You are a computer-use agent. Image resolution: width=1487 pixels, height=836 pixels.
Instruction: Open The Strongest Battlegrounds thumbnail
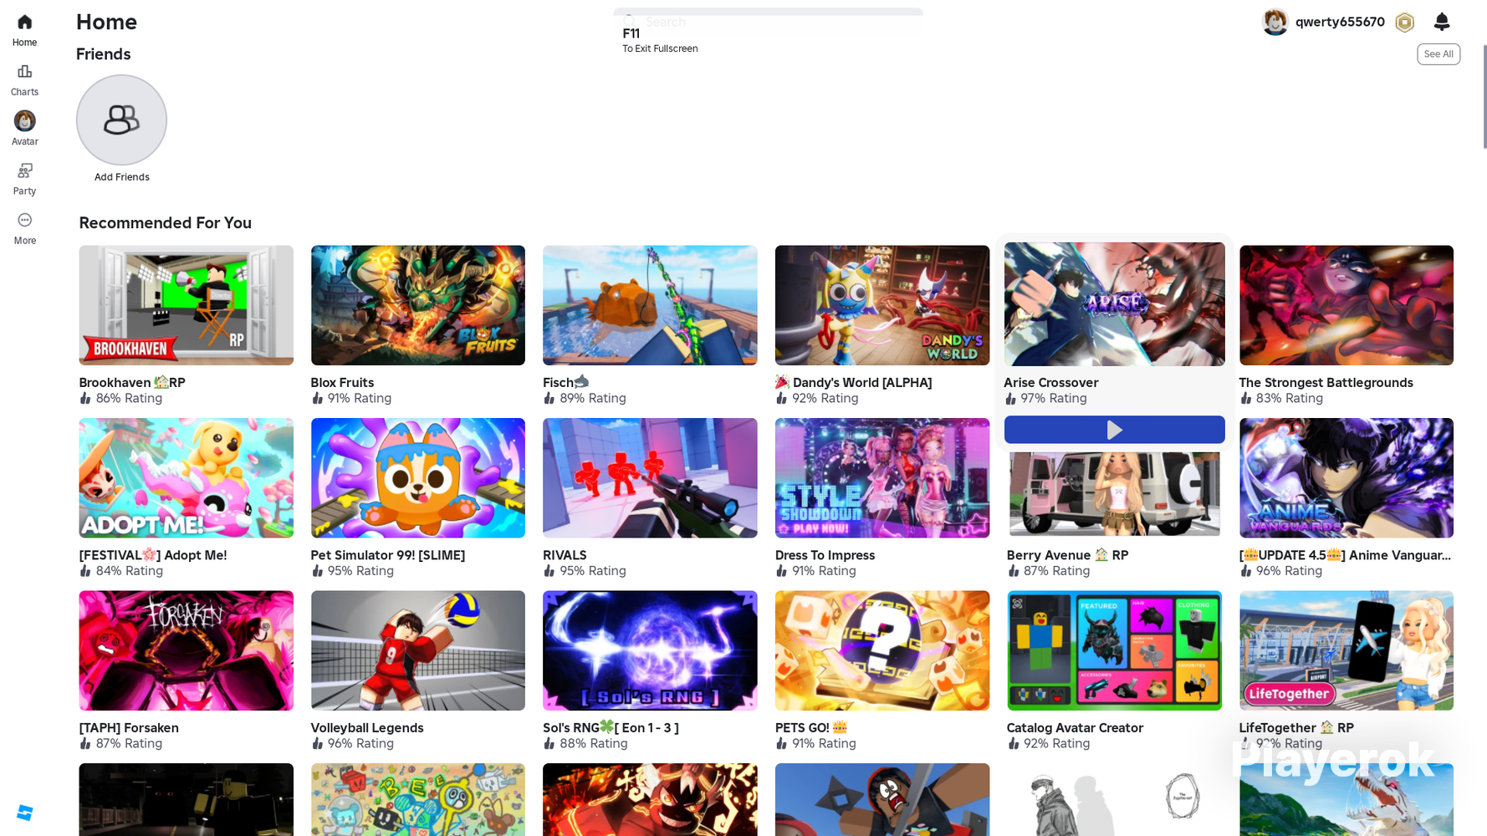tap(1346, 305)
